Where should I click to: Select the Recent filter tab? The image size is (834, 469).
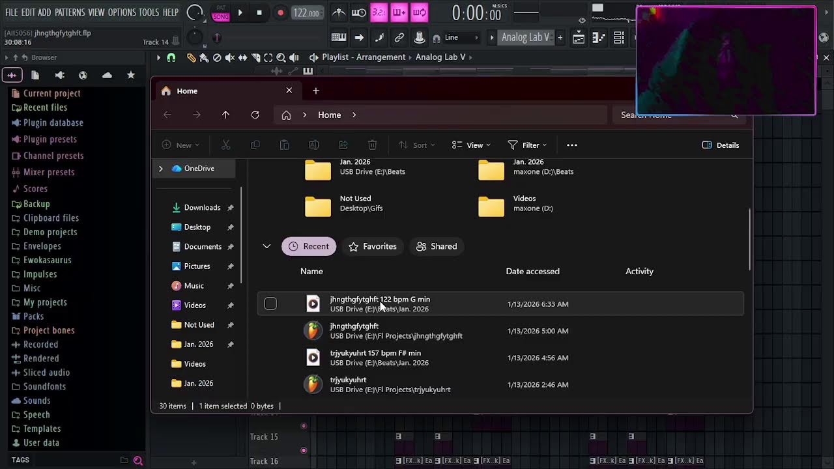[x=309, y=246]
